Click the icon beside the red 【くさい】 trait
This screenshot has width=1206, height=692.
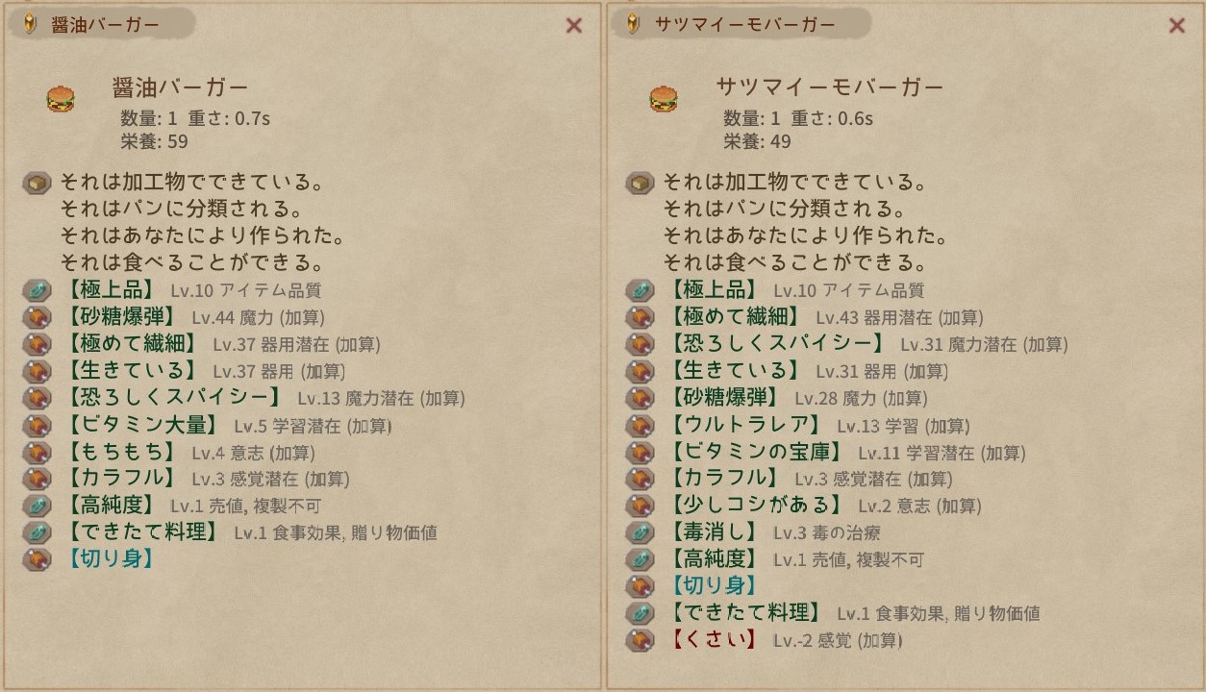tap(641, 639)
